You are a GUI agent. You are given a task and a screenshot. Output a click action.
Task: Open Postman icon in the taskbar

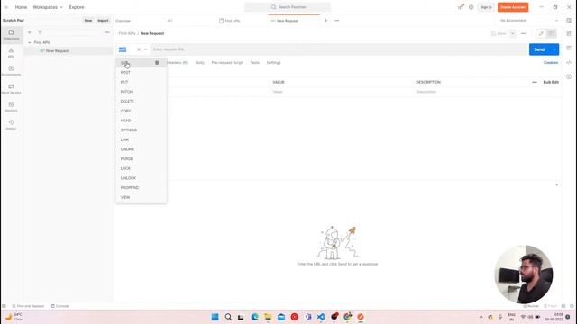click(x=361, y=317)
